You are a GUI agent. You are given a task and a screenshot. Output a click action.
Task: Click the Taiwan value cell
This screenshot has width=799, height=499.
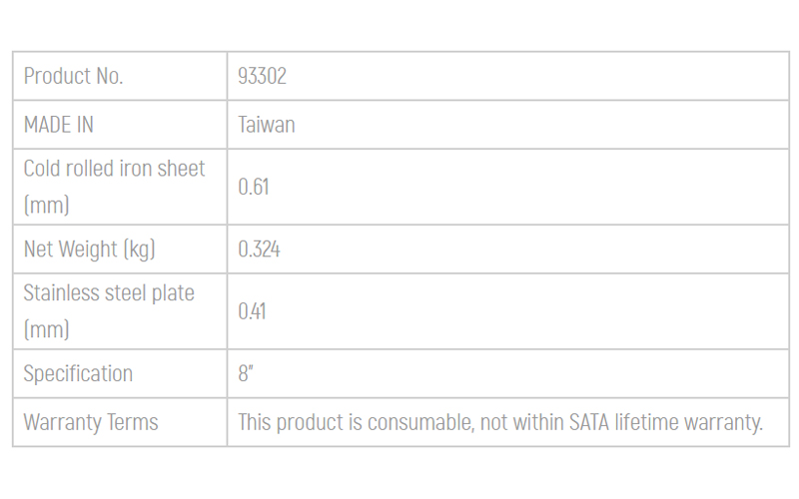coord(508,125)
